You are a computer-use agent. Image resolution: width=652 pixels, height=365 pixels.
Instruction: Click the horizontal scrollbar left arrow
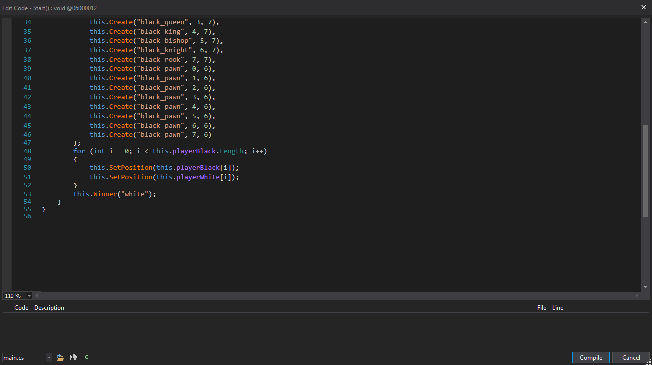[x=36, y=296]
